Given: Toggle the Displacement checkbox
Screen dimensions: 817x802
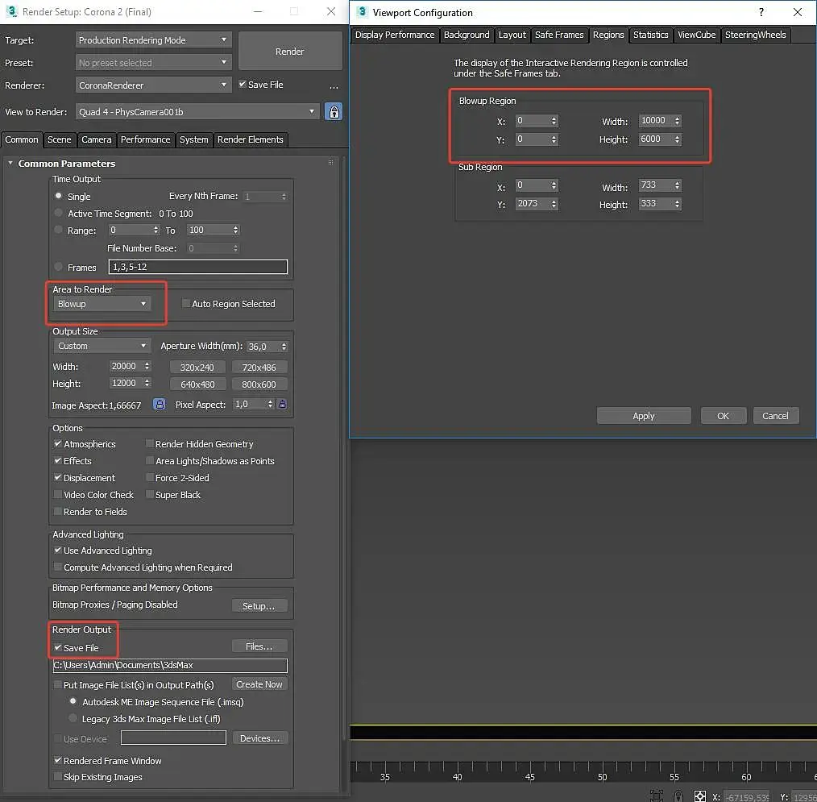Looking at the screenshot, I should (58, 477).
